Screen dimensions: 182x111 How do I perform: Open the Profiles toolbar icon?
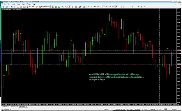[7, 7]
